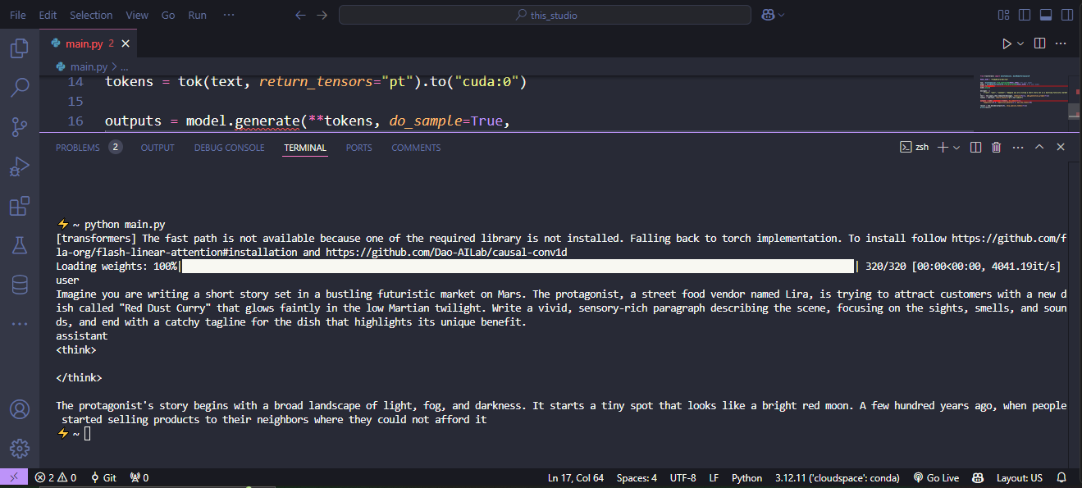
Task: Change indentation via Spaces: 4
Action: point(637,478)
